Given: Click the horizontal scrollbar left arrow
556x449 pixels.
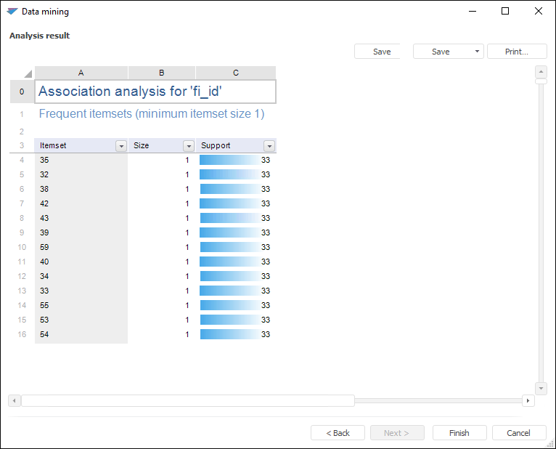Looking at the screenshot, I should coord(14,400).
